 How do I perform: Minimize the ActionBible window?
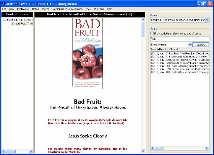tap(199, 4)
